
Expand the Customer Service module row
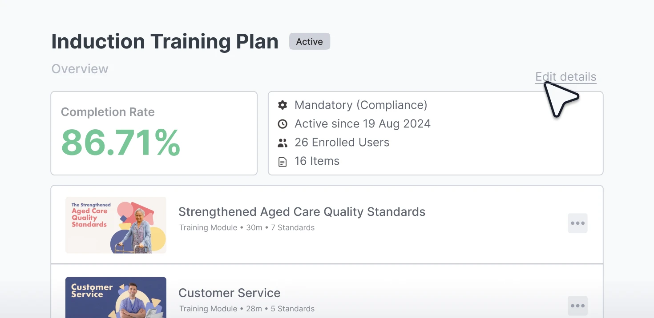[x=230, y=293]
